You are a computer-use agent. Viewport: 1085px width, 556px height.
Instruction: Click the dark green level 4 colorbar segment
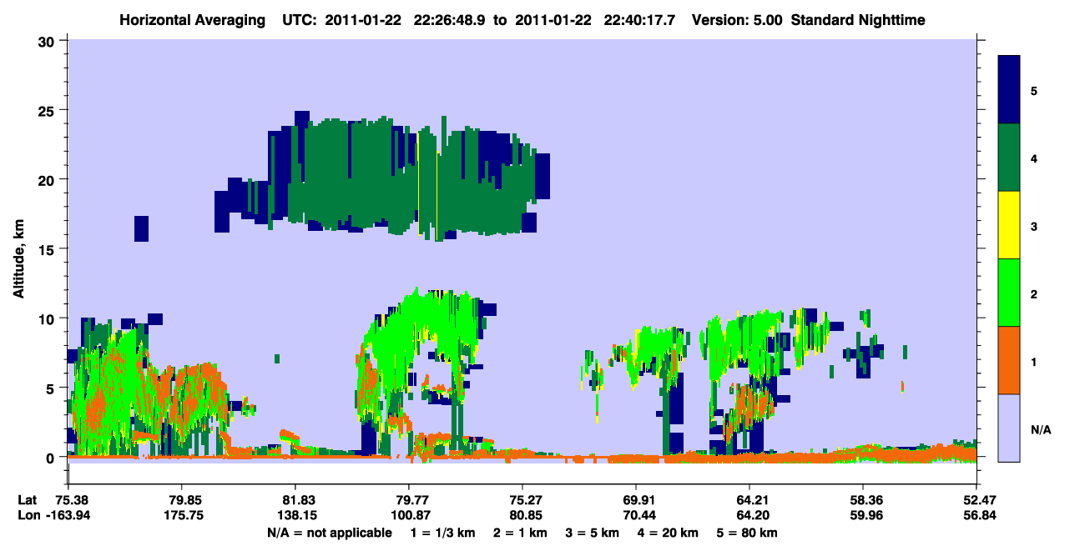coord(1010,158)
